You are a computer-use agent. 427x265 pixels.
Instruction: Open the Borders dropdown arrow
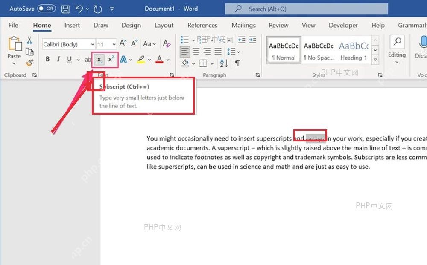[x=212, y=63]
